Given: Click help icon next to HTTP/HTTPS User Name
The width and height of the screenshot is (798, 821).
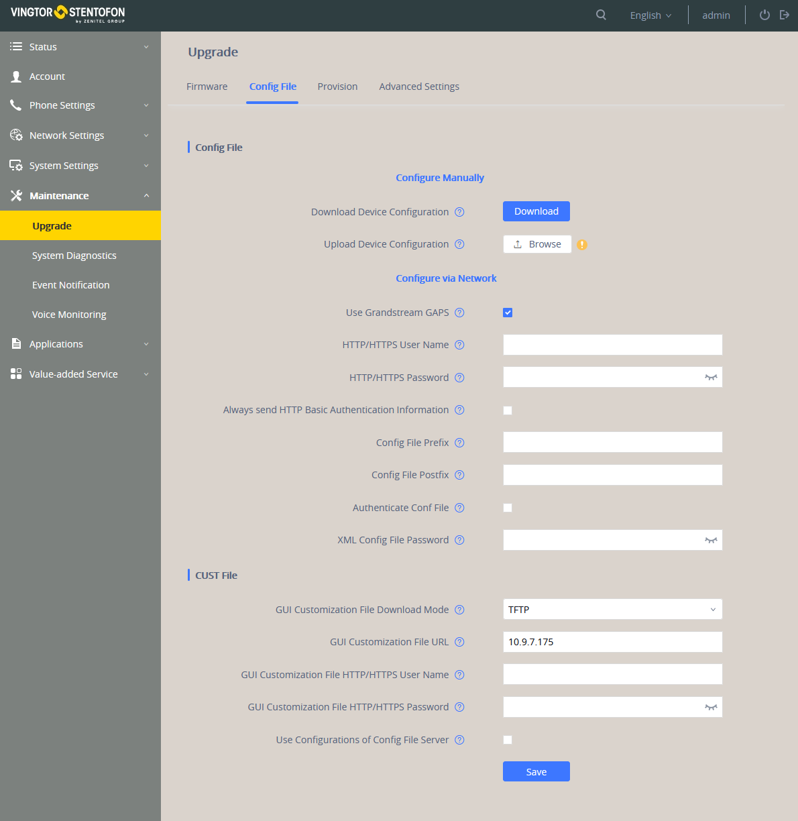Looking at the screenshot, I should click(459, 345).
